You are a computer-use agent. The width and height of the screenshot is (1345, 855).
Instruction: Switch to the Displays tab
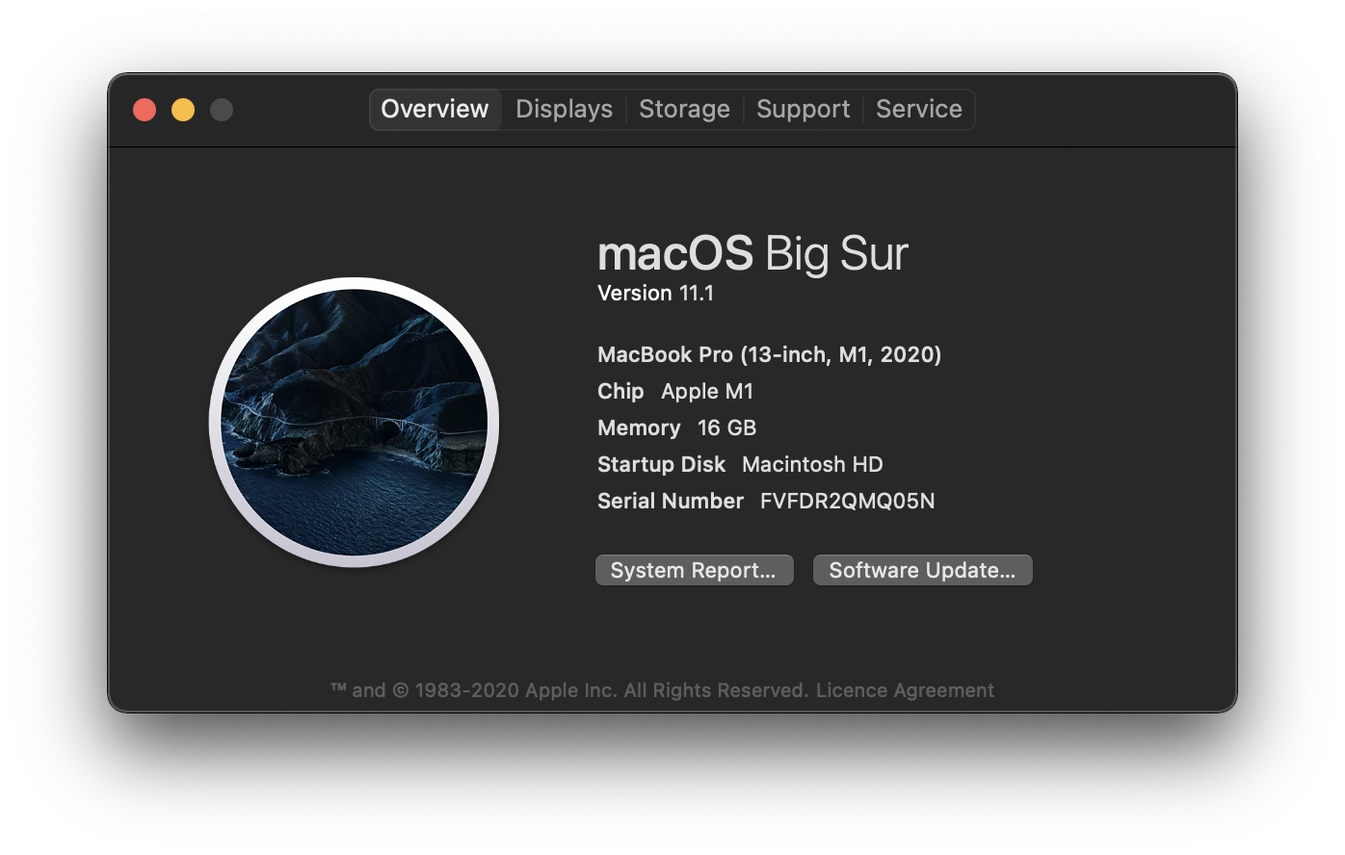[x=563, y=109]
